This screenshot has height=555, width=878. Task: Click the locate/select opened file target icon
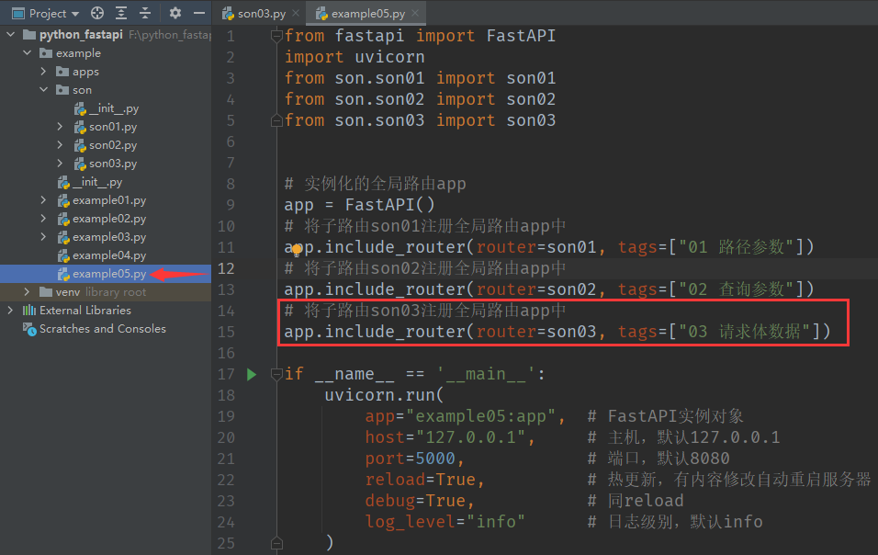coord(97,14)
